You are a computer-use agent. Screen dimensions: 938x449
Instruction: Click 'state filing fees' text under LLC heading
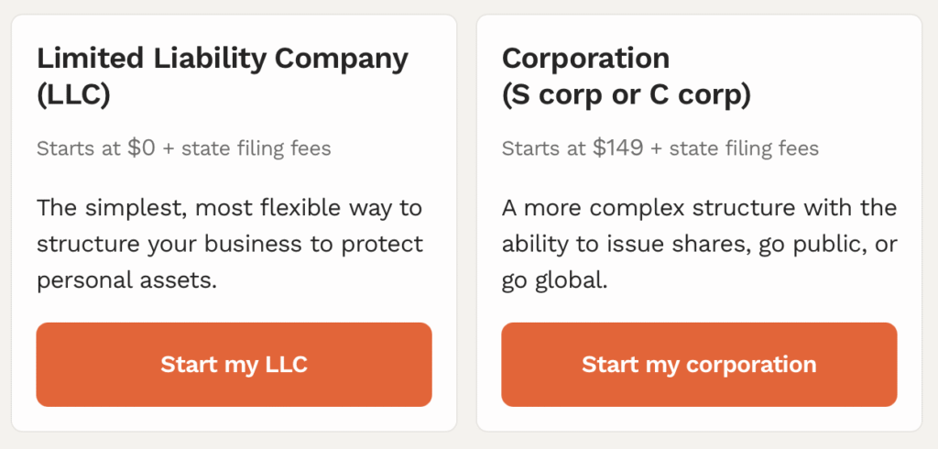(256, 148)
